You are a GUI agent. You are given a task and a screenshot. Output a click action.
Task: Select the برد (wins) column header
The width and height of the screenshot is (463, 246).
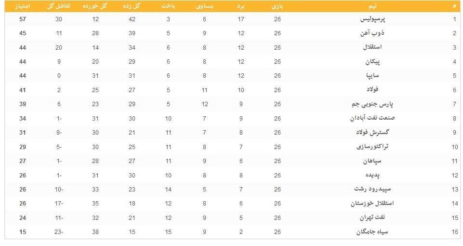(x=241, y=6)
